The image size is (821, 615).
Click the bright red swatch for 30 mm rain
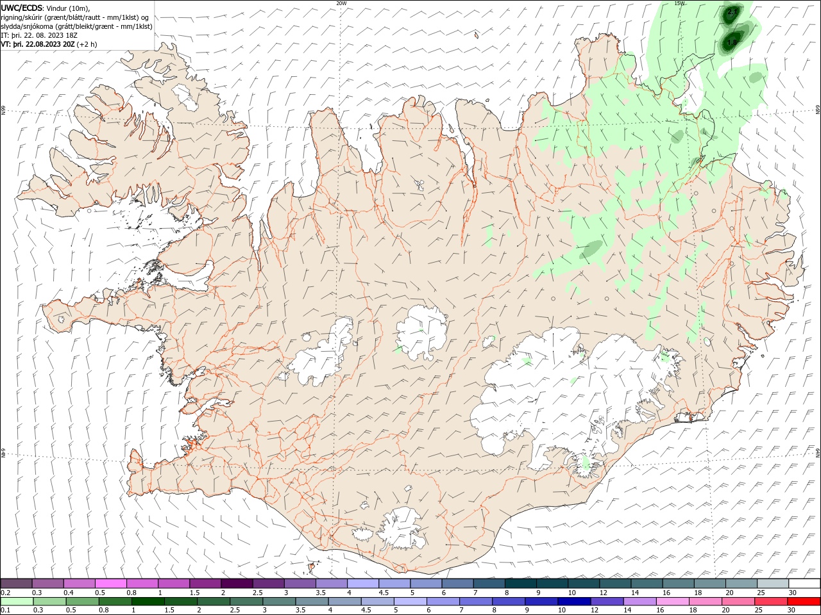pyautogui.click(x=804, y=602)
